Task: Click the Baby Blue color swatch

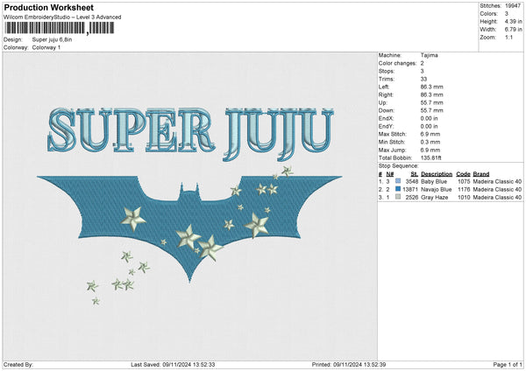Action: click(398, 181)
